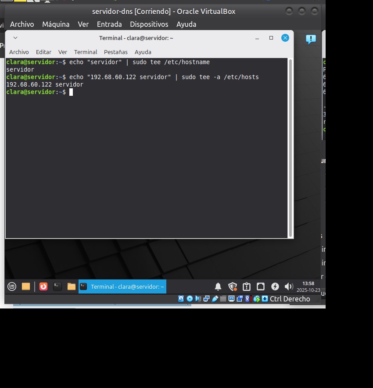The height and width of the screenshot is (388, 373).
Task: Launch Firefox from the panel
Action: (43, 286)
